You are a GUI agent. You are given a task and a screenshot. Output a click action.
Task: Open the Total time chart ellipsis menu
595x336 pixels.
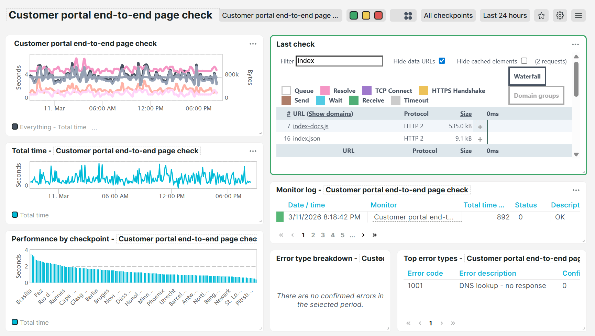[x=253, y=151]
